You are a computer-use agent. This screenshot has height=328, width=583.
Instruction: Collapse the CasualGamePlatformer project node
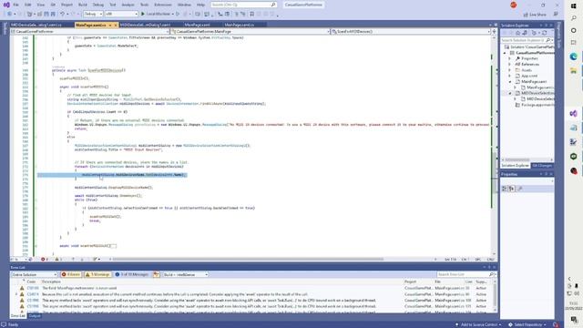[505, 53]
